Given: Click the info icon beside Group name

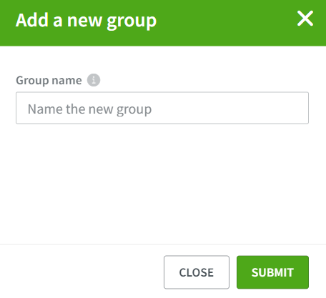Looking at the screenshot, I should point(94,80).
